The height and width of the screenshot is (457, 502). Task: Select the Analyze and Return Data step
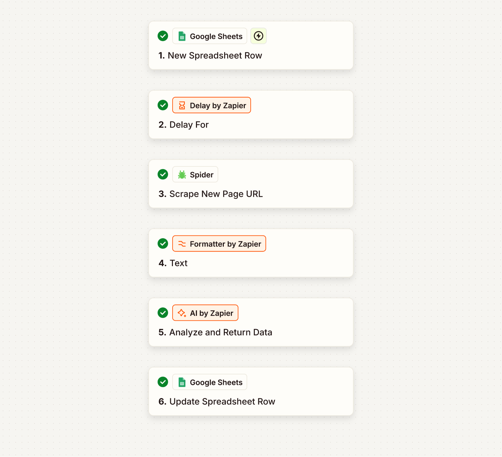(220, 332)
